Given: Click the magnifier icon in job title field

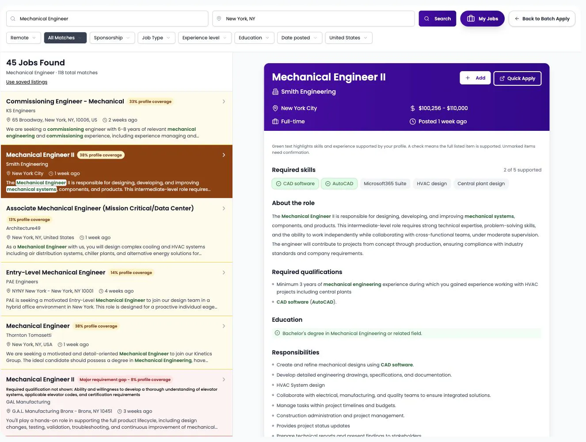Looking at the screenshot, I should (13, 19).
